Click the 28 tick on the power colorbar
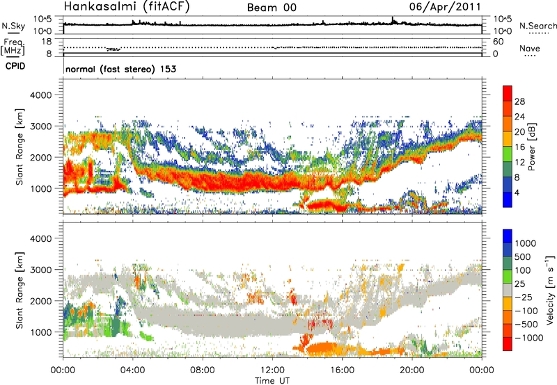The height and width of the screenshot is (385, 557). 519,101
